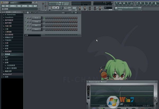Click the browser options arrow icon
This screenshot has width=159, height=109.
pyautogui.click(x=1, y=12)
